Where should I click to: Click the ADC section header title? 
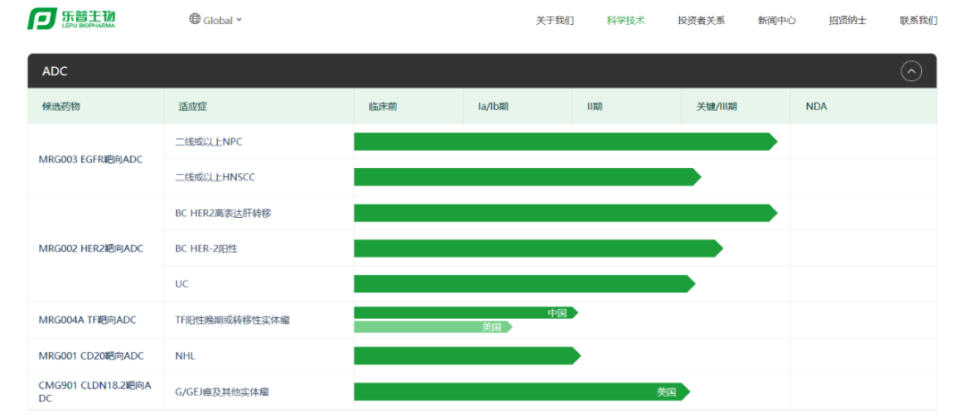point(55,71)
